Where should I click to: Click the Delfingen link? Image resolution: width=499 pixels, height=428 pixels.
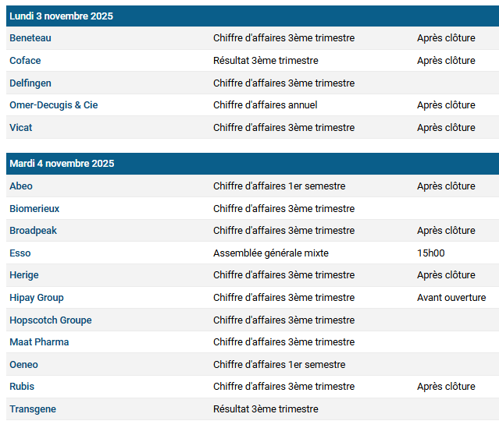point(30,83)
